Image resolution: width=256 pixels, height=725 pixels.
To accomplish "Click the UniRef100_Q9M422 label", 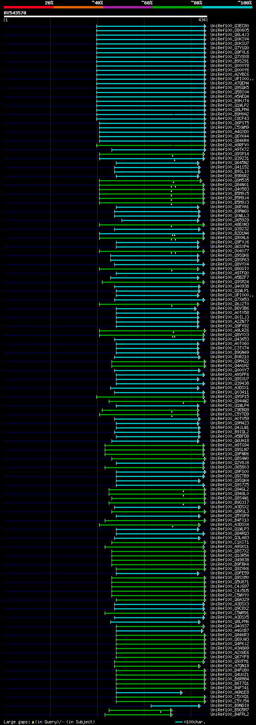I will click(230, 361).
